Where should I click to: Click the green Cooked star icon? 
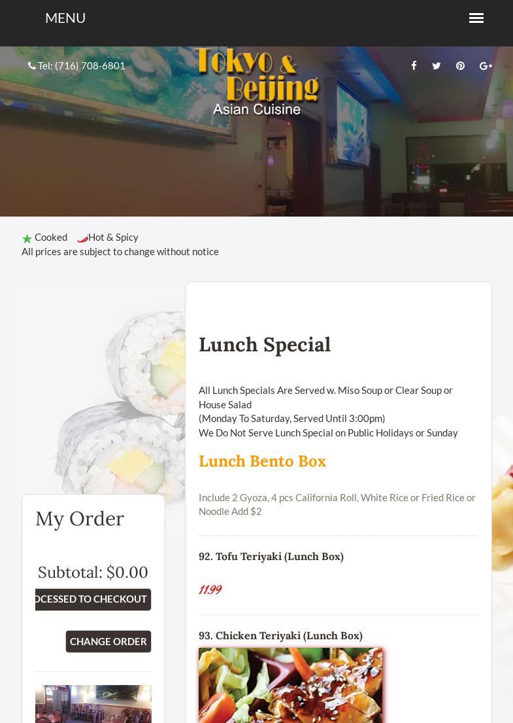pos(27,238)
